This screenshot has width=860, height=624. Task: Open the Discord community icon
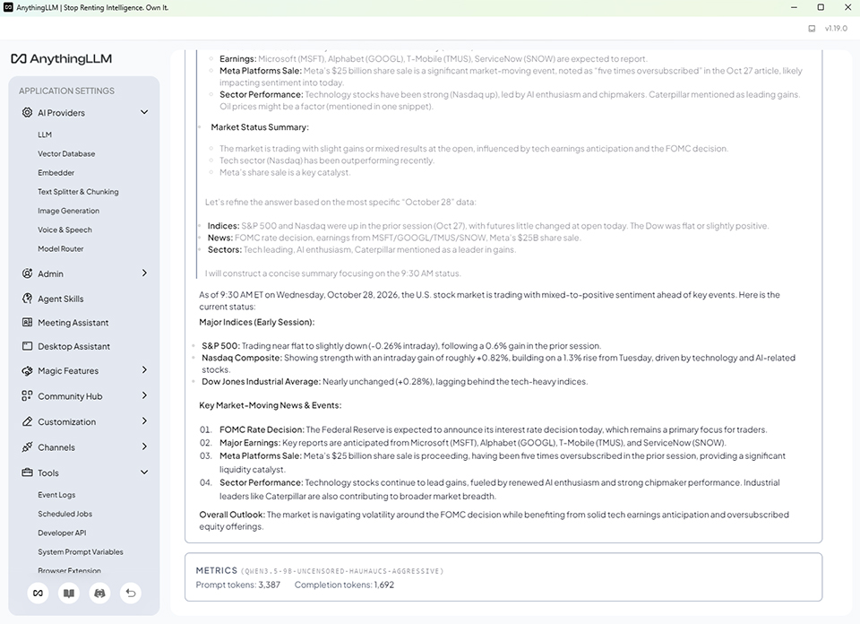coord(99,594)
